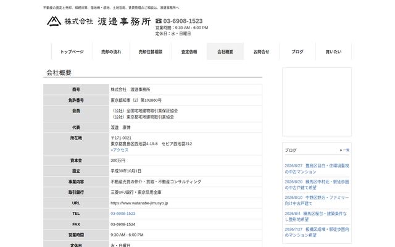Open the 査定依頼 menu item

click(189, 52)
